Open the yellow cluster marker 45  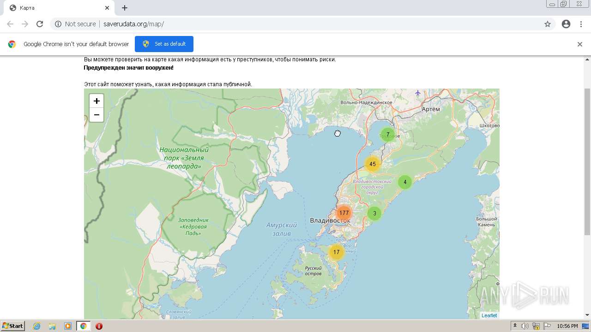click(x=373, y=164)
